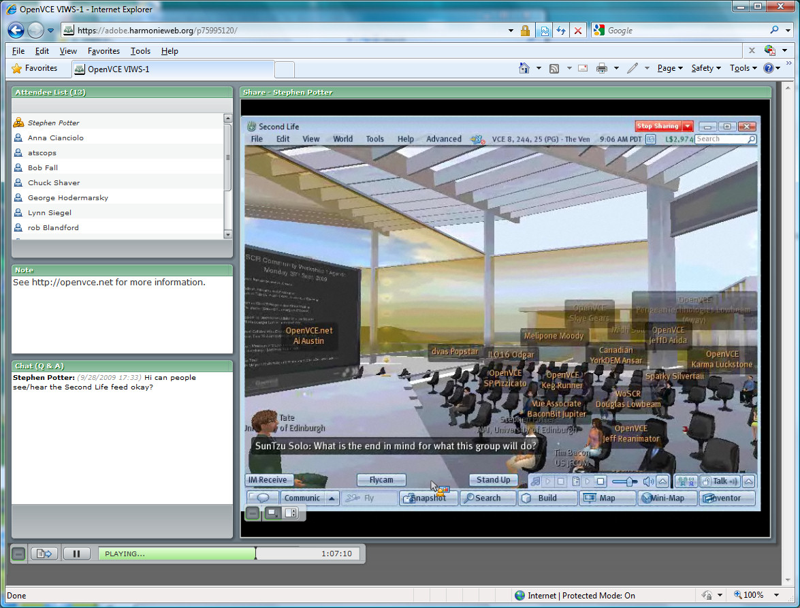Click the playback seek bar marker

(255, 554)
